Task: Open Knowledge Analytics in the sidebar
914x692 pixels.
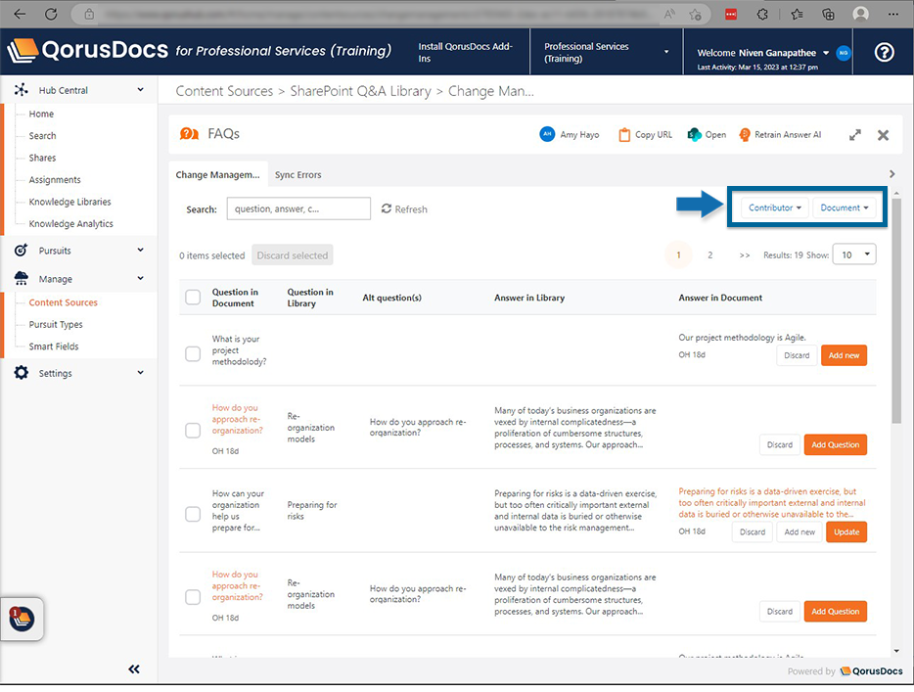Action: click(x=71, y=224)
